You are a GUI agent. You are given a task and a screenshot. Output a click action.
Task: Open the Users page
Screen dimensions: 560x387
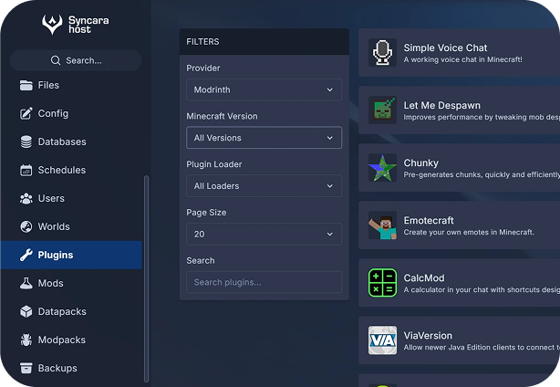[71, 198]
